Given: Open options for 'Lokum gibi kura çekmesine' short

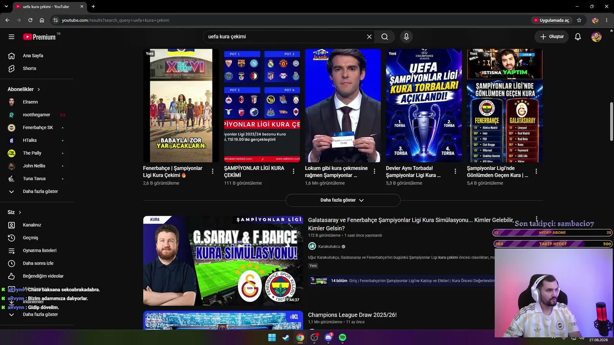Looking at the screenshot, I should click(x=375, y=171).
